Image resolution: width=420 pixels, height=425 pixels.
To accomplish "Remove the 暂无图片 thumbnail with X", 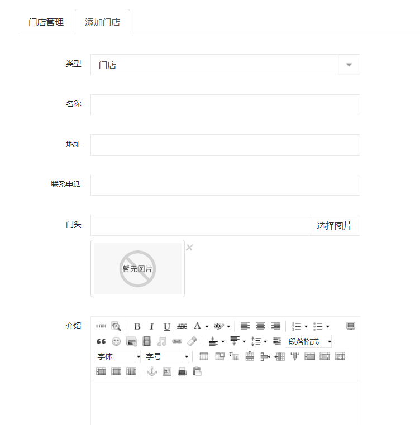I will 189,248.
